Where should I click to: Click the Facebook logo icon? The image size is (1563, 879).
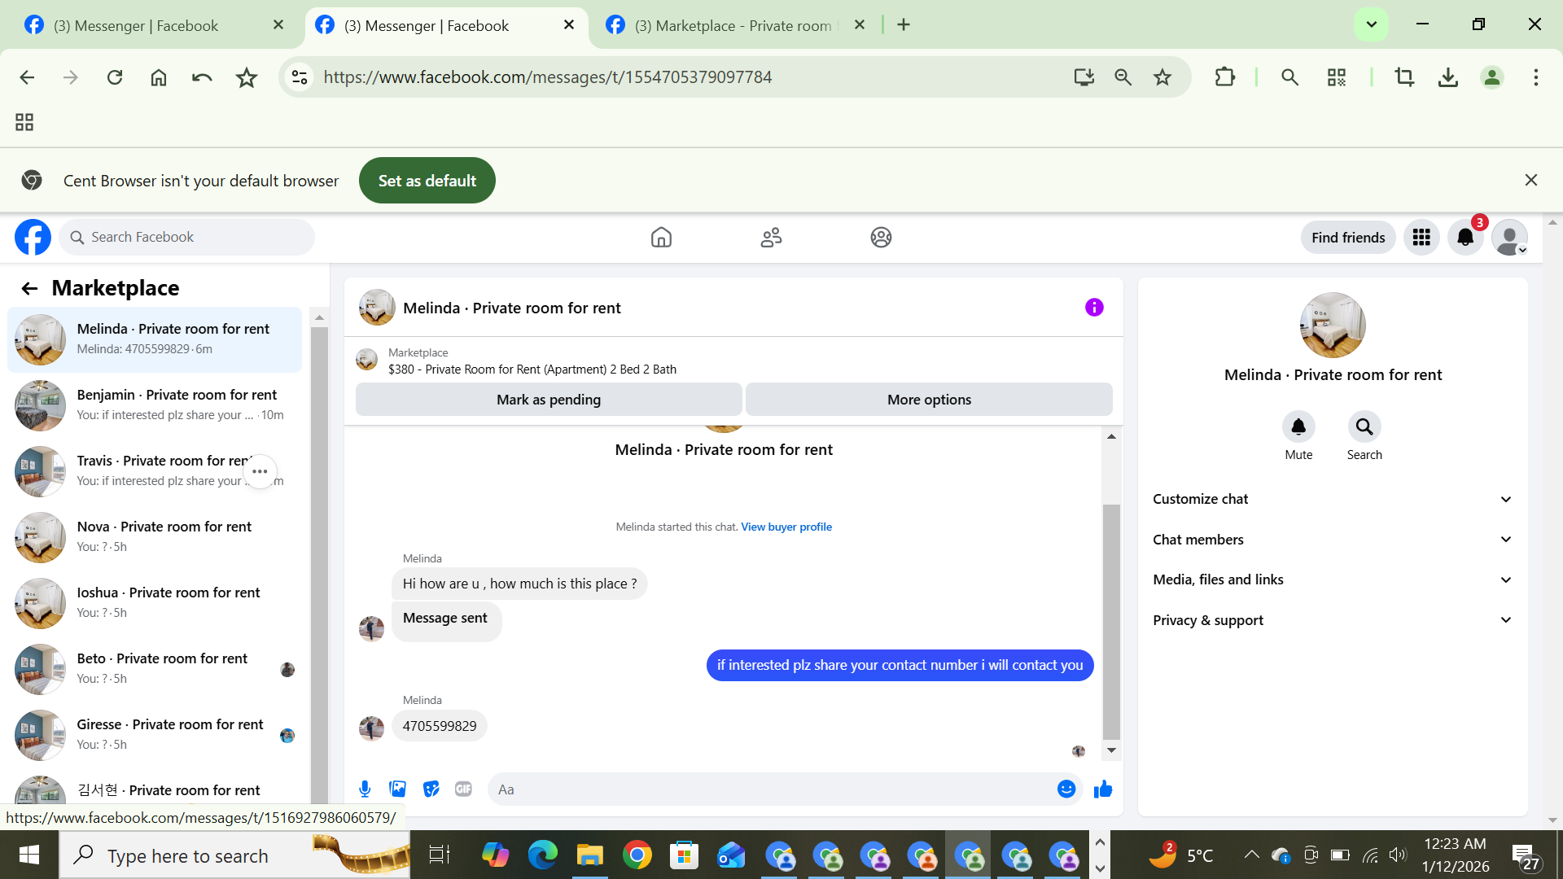33,237
